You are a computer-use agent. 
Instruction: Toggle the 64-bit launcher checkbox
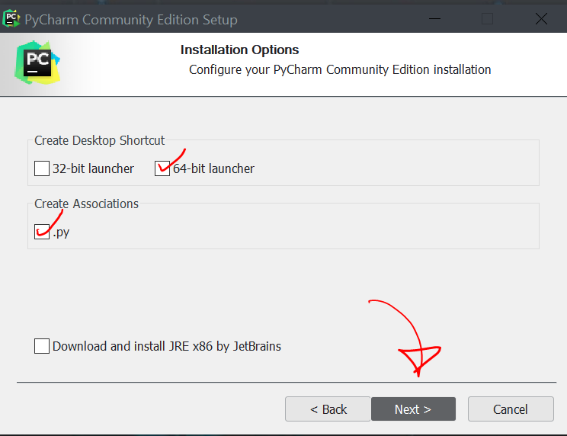click(x=162, y=168)
